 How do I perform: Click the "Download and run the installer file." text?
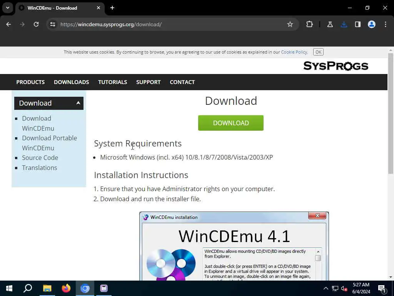coord(150,199)
